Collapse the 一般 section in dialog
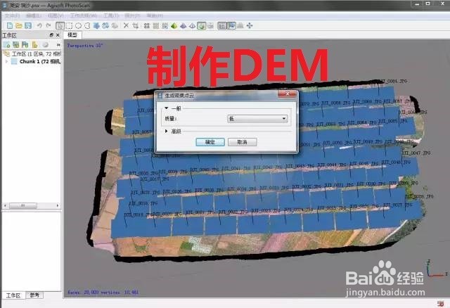This screenshot has height=308, width=450. click(166, 108)
